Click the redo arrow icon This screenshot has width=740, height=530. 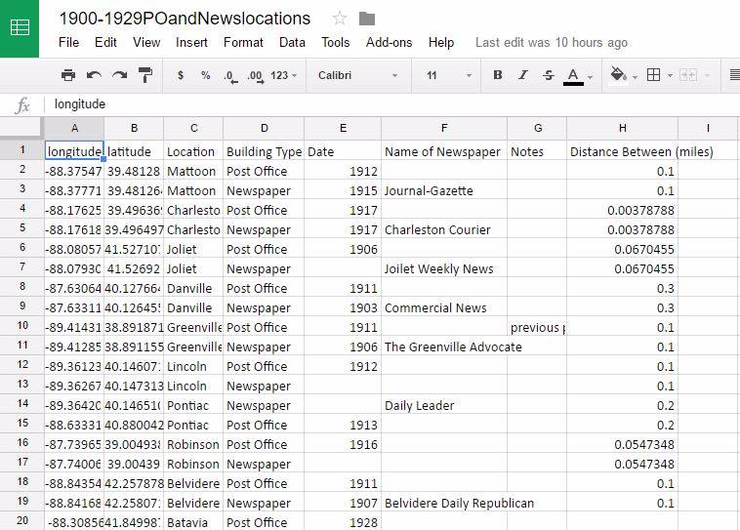[119, 75]
